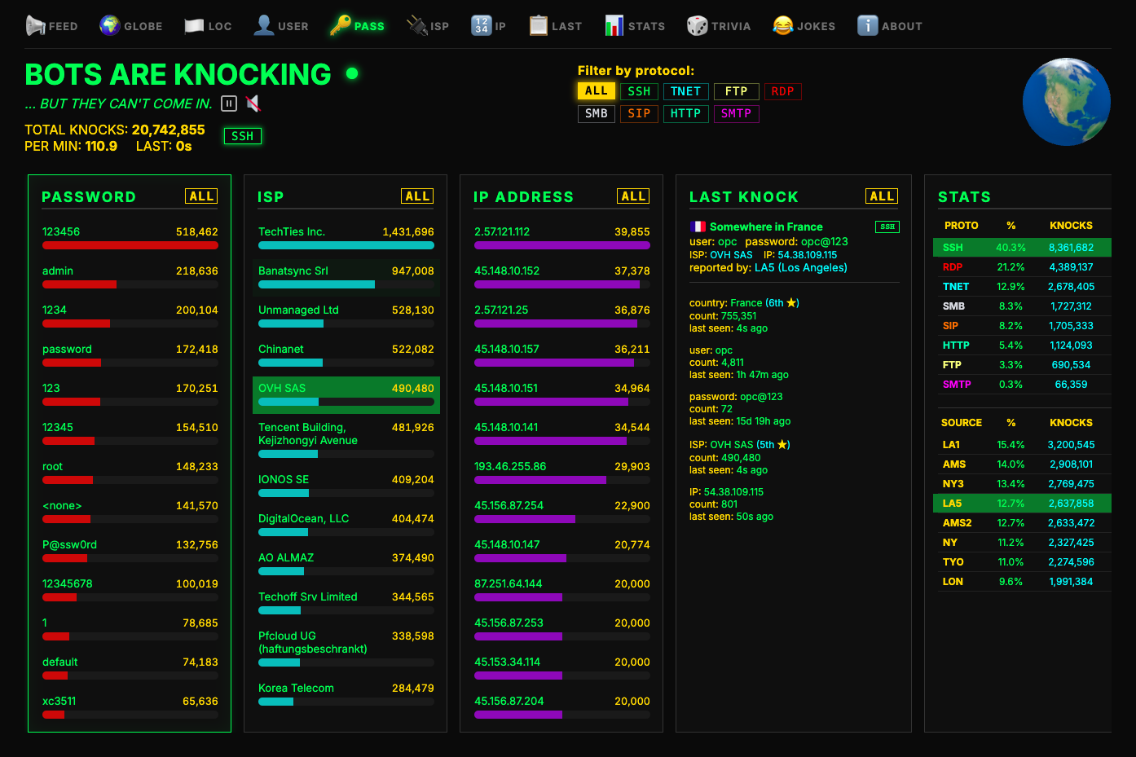This screenshot has height=757, width=1136.
Task: Filter by SMB protocol
Action: [597, 114]
